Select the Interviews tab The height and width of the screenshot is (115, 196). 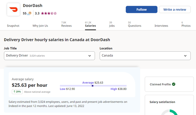point(161,26)
